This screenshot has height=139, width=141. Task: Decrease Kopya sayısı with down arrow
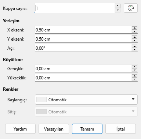click(117, 10)
